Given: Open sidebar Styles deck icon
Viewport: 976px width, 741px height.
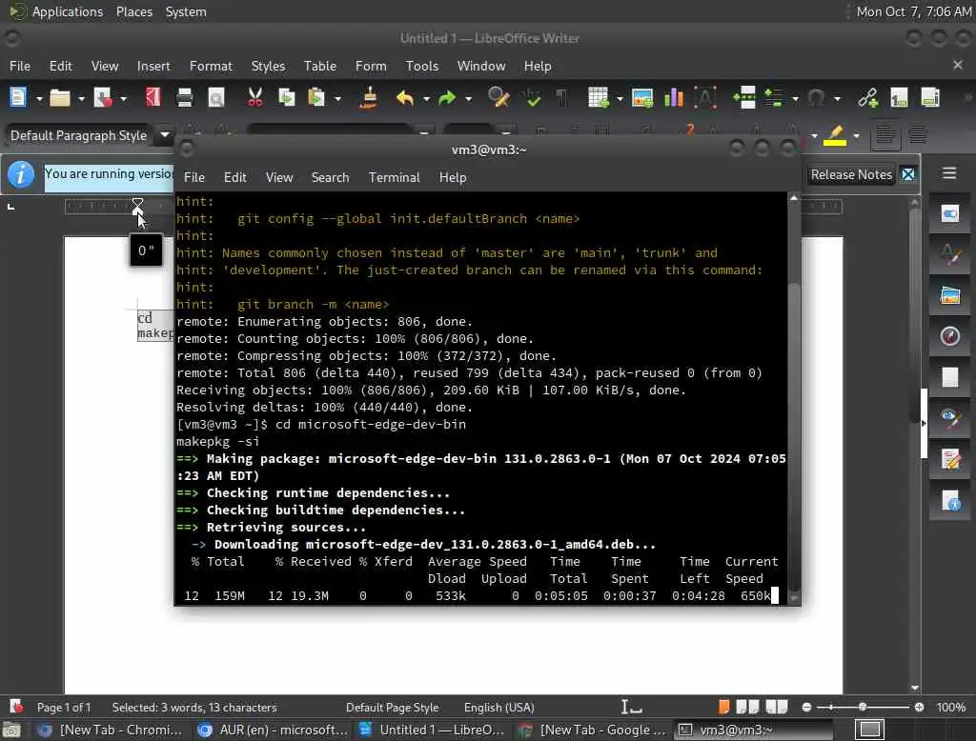Looking at the screenshot, I should tap(949, 255).
